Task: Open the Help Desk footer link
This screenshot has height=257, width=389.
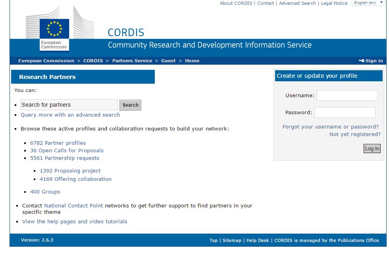Action: pos(258,240)
